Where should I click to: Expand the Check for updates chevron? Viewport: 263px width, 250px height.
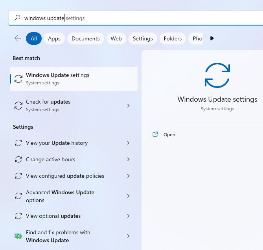coord(128,106)
